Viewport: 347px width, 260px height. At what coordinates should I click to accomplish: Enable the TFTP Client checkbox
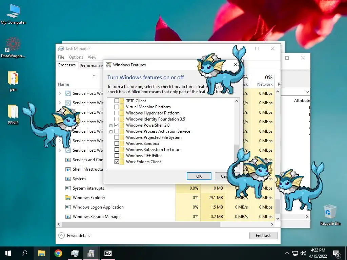point(117,101)
